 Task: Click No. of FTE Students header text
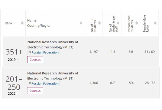coord(93,25)
